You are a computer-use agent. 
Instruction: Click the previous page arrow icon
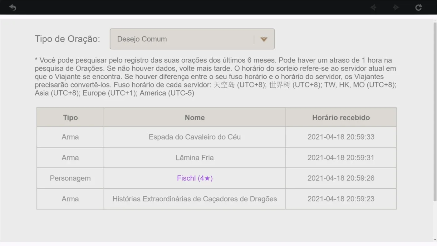click(x=373, y=7)
